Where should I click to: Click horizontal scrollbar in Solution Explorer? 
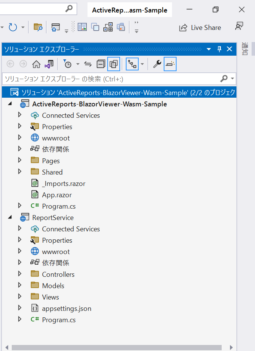(117, 348)
